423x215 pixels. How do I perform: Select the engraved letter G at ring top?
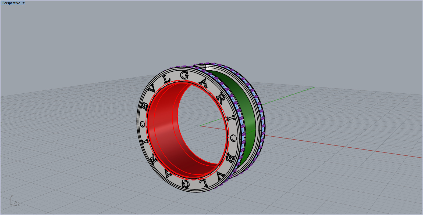(184, 76)
